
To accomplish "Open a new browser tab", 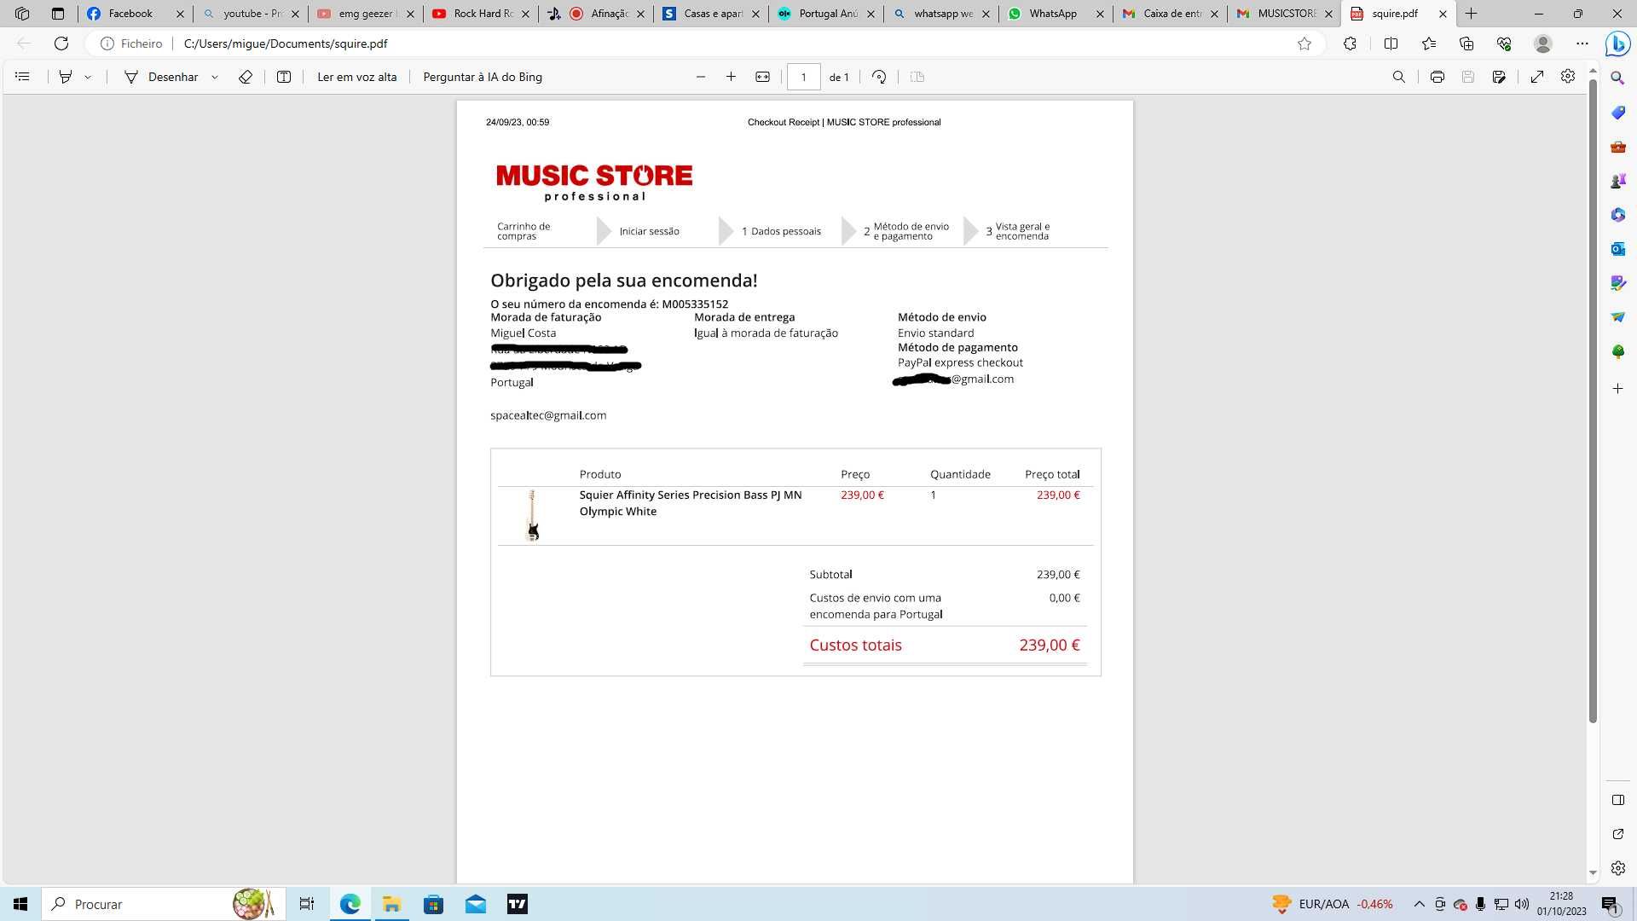I will coord(1472,14).
